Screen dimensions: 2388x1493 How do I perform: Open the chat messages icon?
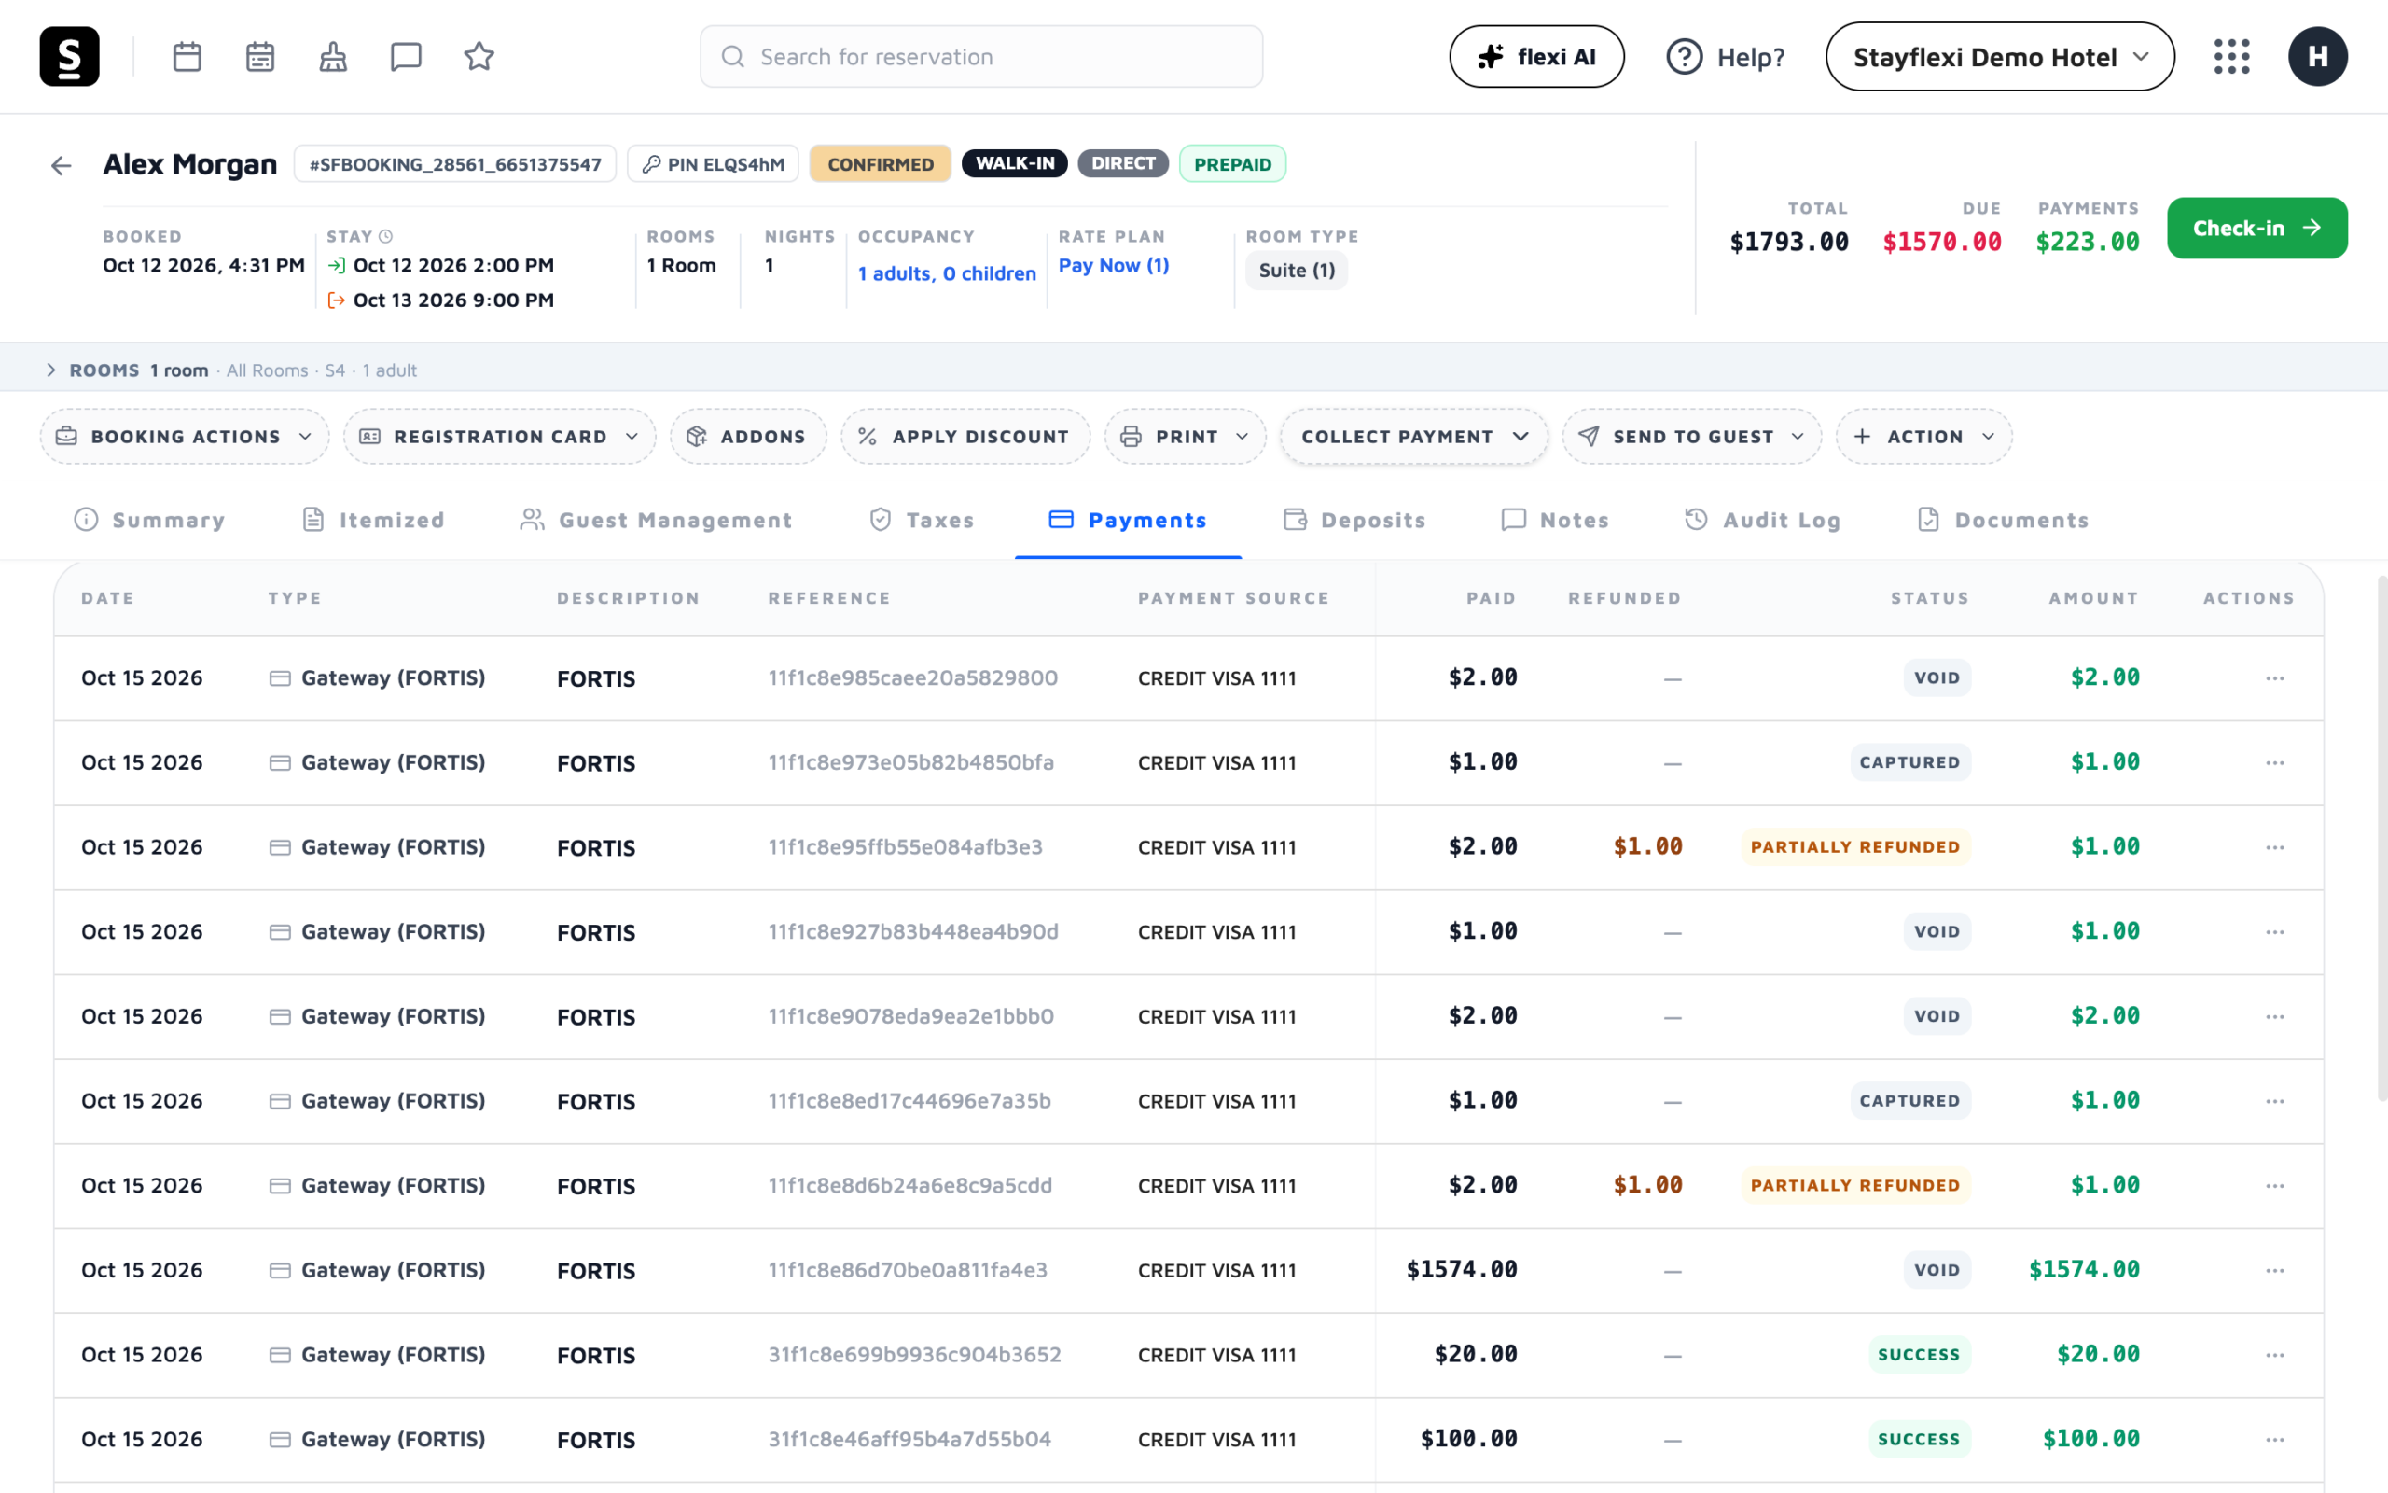tap(407, 56)
